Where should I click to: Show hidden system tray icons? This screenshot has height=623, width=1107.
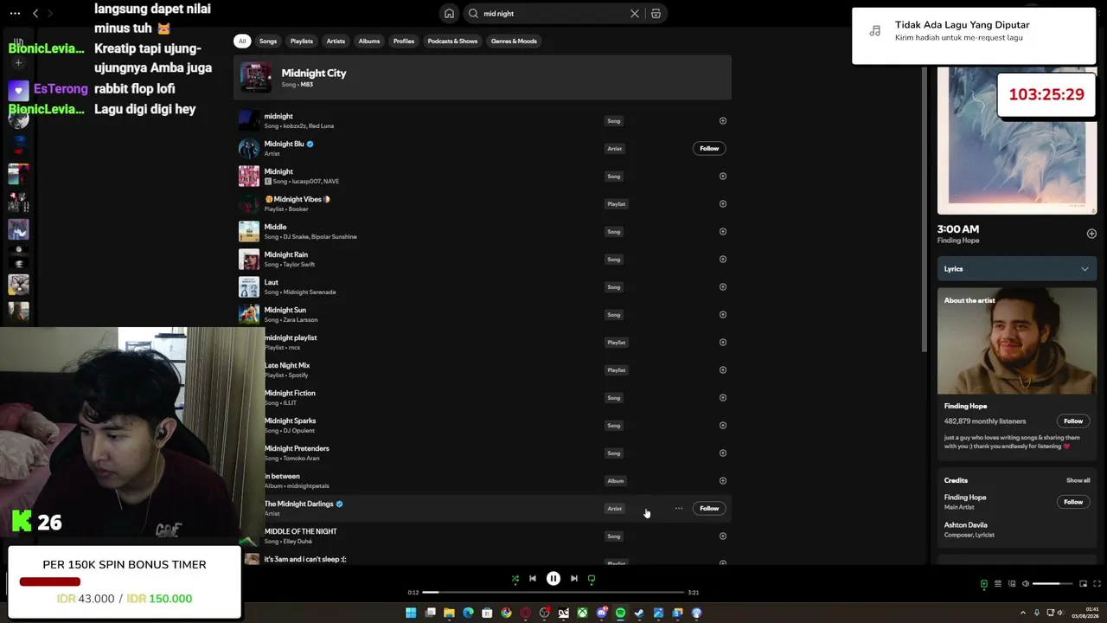(x=1023, y=612)
